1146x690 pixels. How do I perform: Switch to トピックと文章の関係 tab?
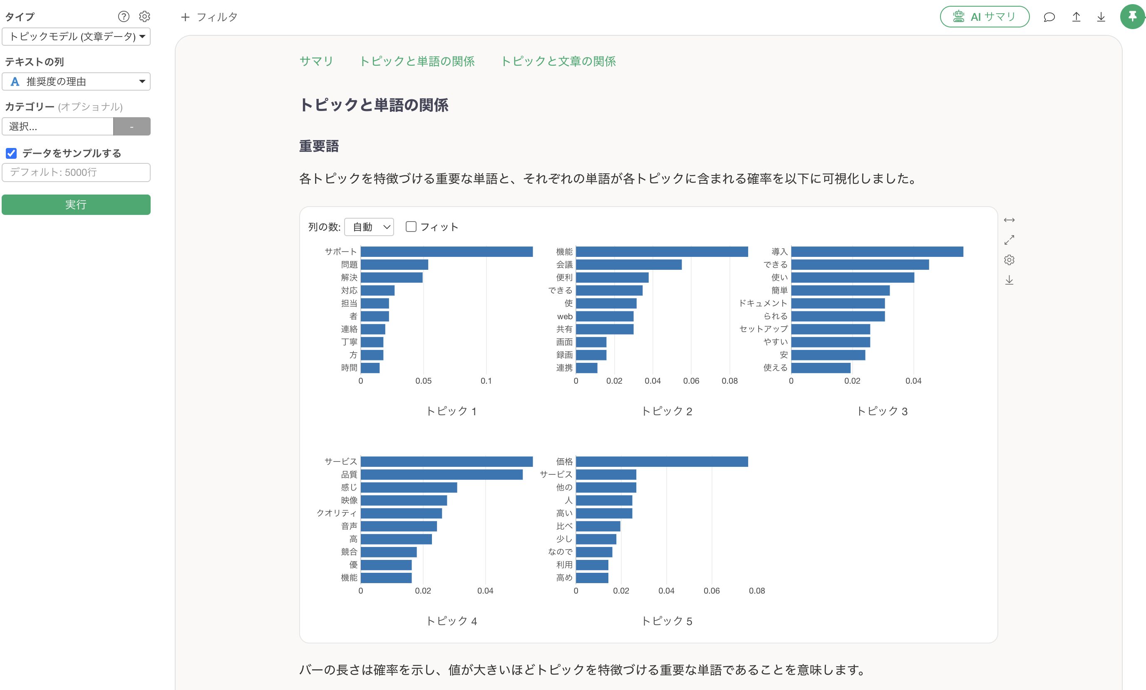(558, 62)
